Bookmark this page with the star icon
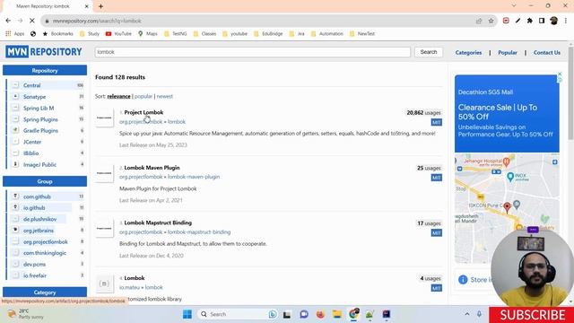Viewport: 574px width, 323px height. tap(491, 21)
